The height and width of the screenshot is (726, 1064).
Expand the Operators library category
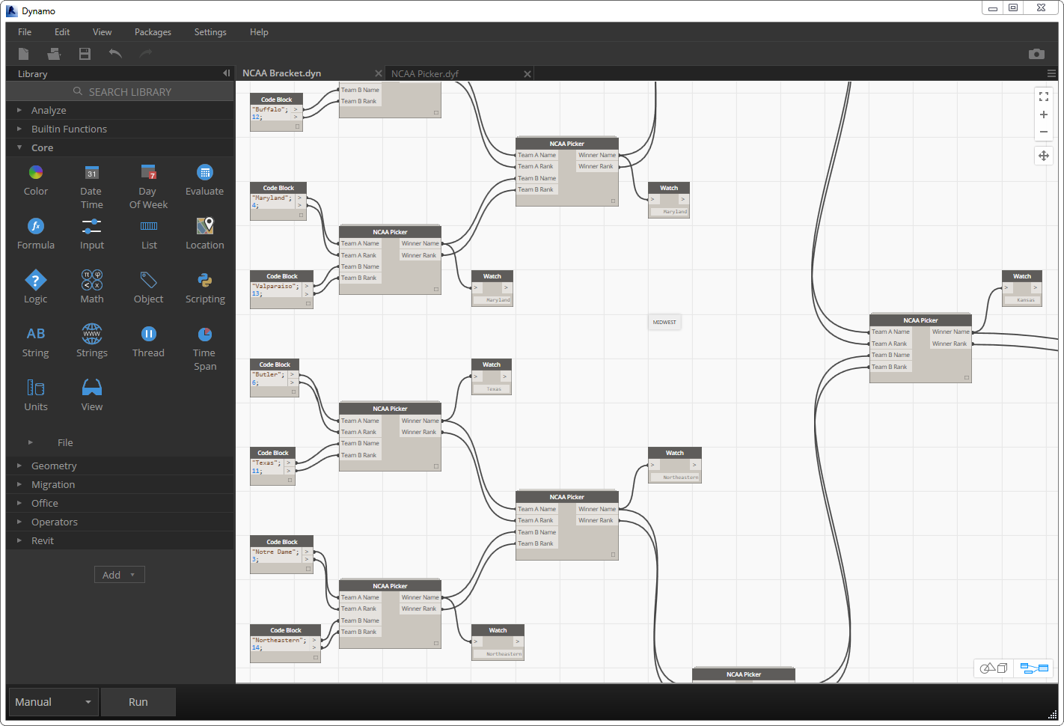coord(120,522)
